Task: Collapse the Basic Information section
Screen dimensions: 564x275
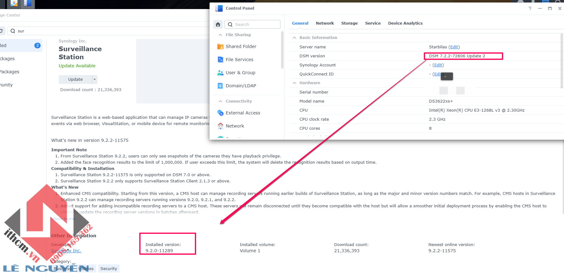Action: [294, 38]
